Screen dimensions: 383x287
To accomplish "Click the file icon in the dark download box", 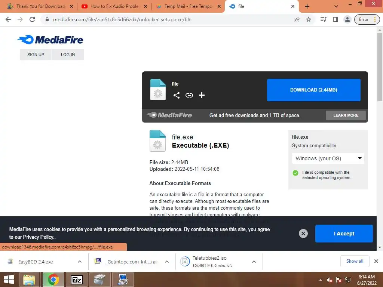I will point(158,90).
